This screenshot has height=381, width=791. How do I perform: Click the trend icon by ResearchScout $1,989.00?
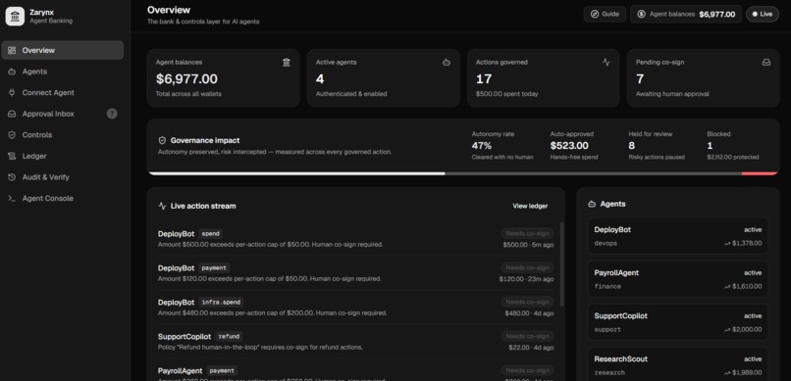point(727,373)
